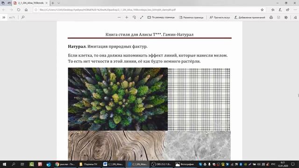The image size is (299, 168).
Task: Add this page to favorites star
Action: coord(262,10)
